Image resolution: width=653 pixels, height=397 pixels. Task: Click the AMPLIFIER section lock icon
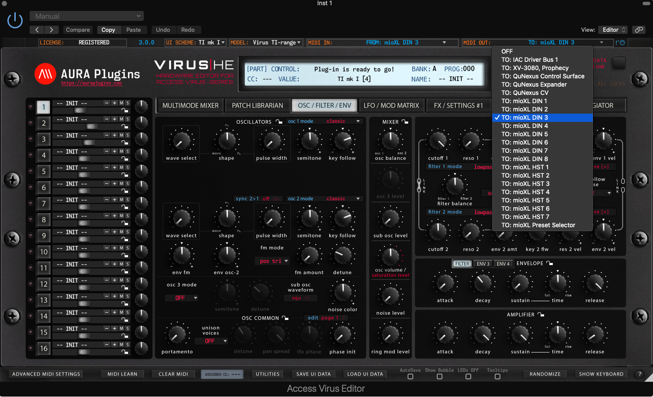tap(541, 314)
